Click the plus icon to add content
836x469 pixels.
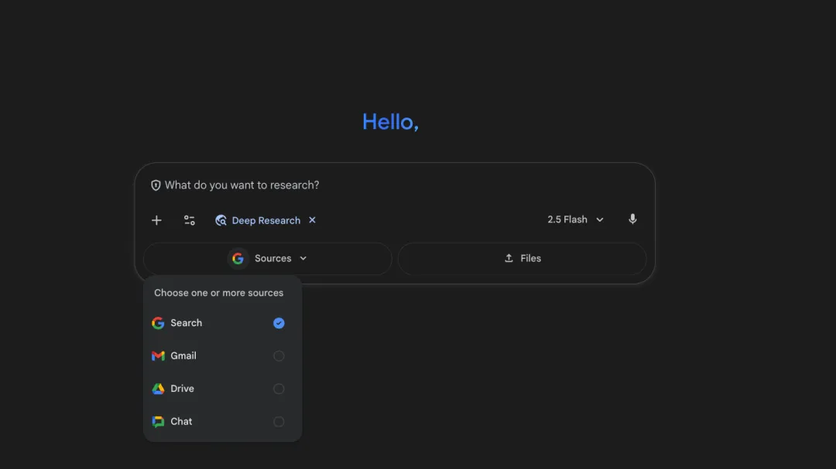pyautogui.click(x=156, y=220)
